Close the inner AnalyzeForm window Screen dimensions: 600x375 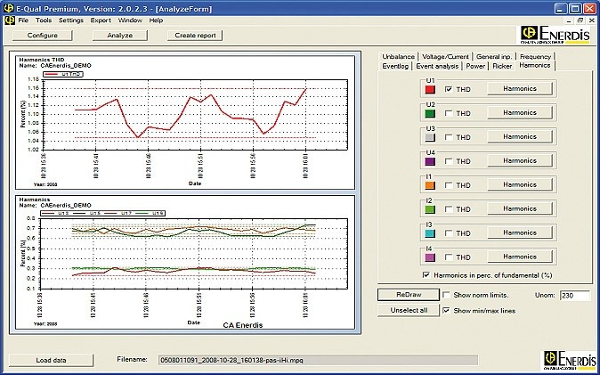point(592,20)
